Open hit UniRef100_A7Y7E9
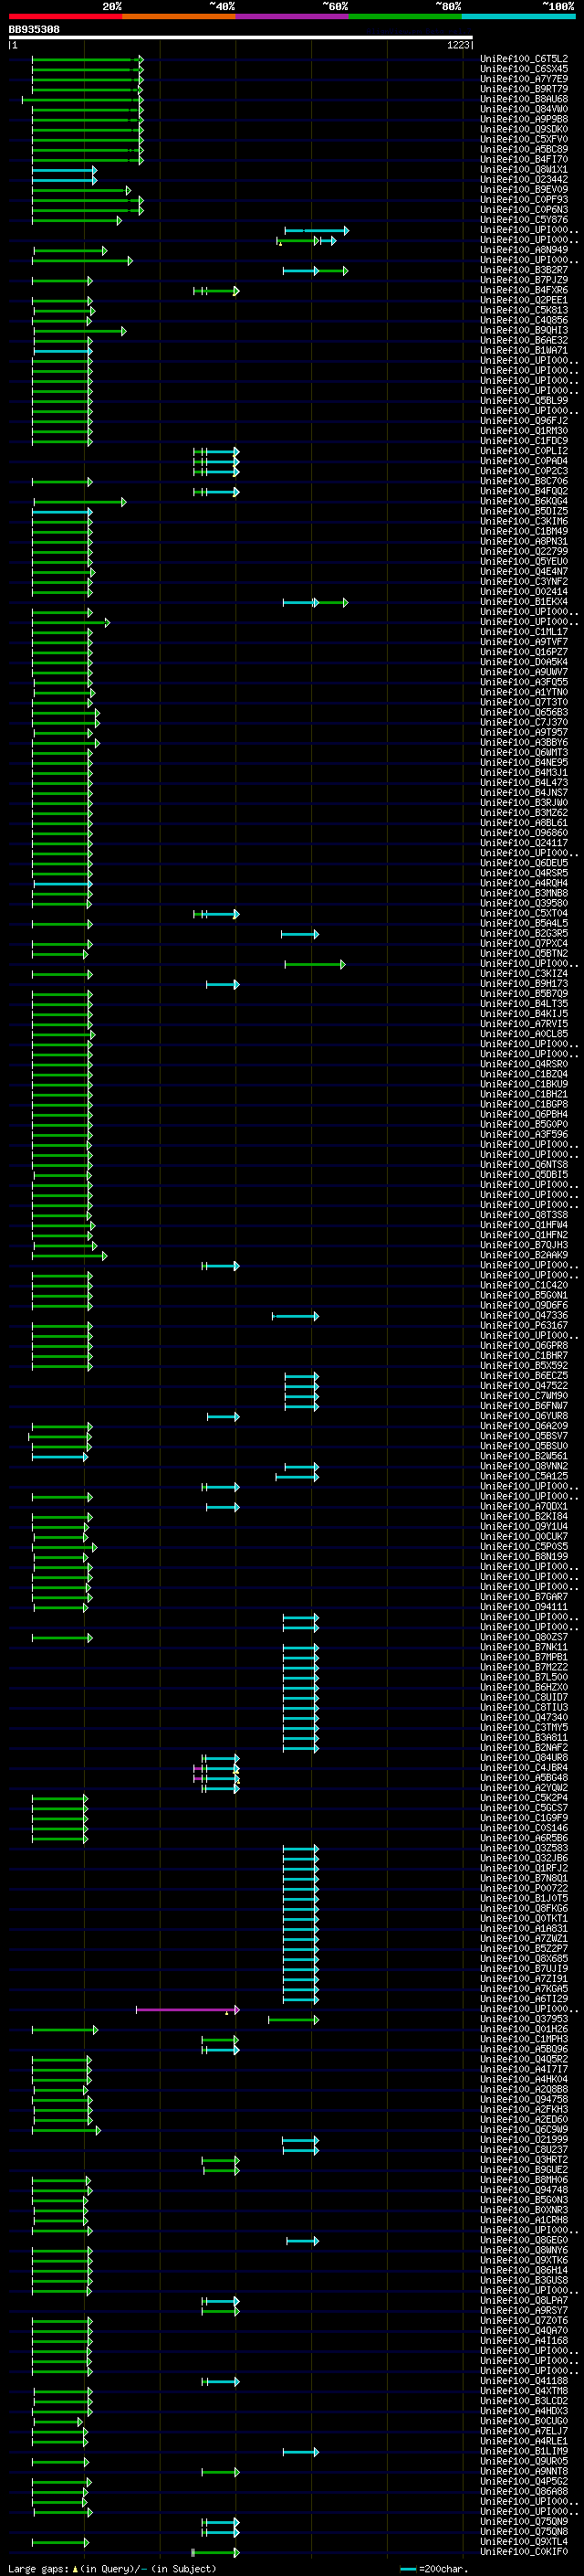This screenshot has height=2576, width=584. [x=524, y=79]
